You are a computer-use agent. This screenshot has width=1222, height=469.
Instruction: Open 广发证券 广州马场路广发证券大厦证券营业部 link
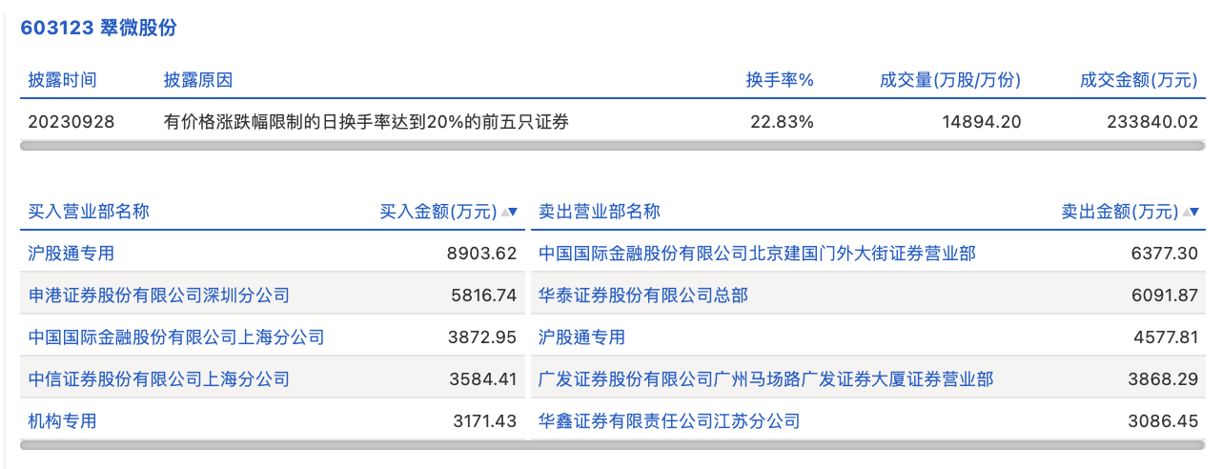(765, 379)
